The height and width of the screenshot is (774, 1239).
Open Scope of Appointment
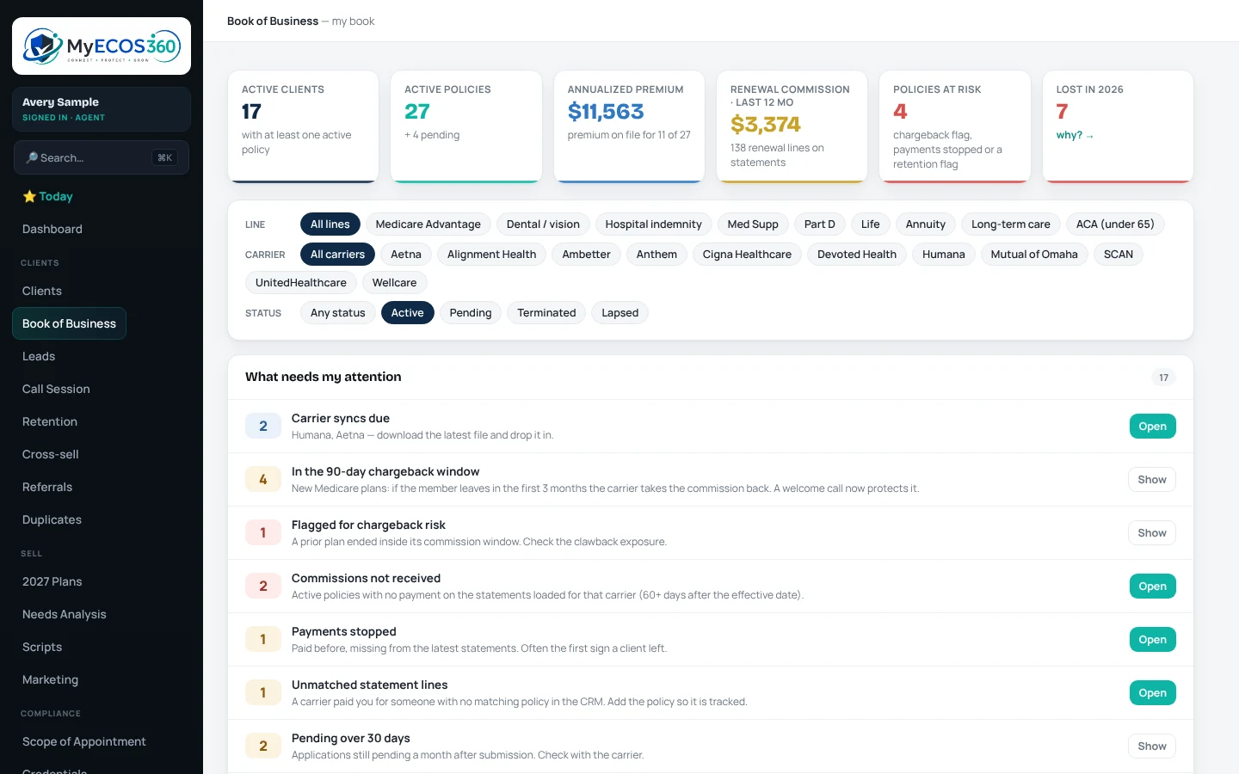pos(84,741)
